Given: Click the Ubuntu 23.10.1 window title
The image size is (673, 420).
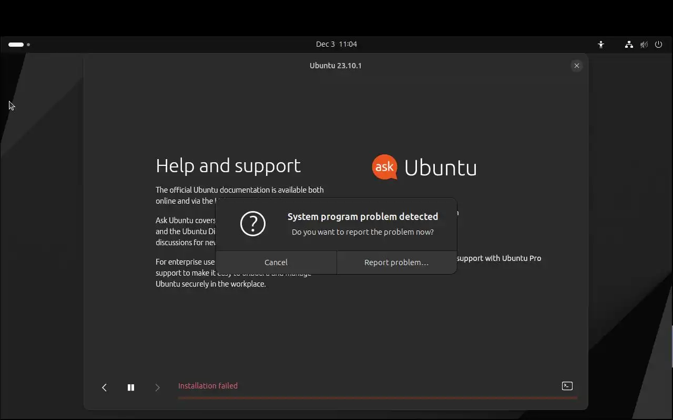Looking at the screenshot, I should pos(335,66).
